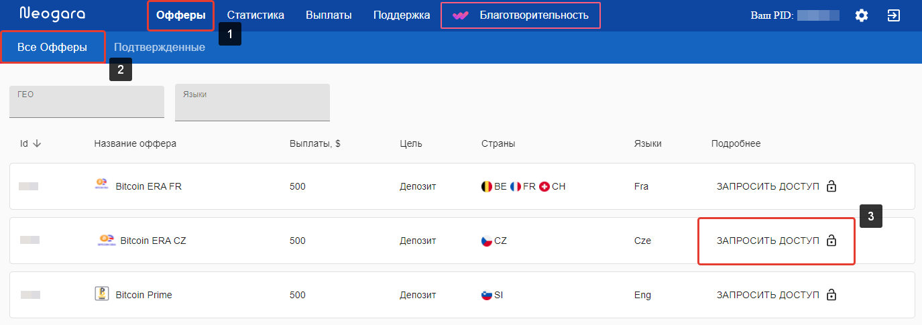Open the Языки filter dropdown
The image size is (922, 325).
(x=252, y=103)
